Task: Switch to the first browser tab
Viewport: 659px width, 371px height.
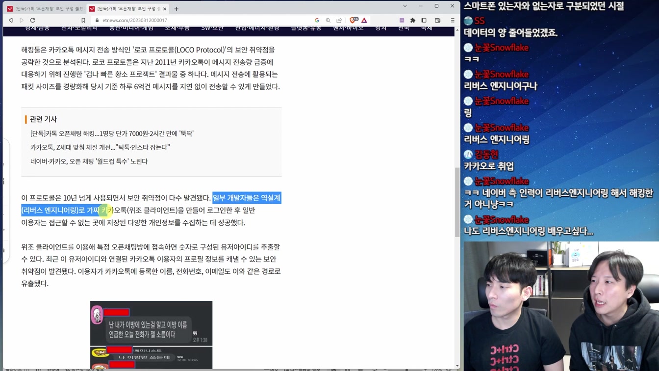Action: point(45,9)
